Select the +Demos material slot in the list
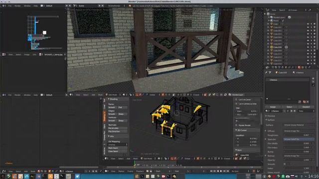Screen dimensions: 319x179 tap(288, 80)
